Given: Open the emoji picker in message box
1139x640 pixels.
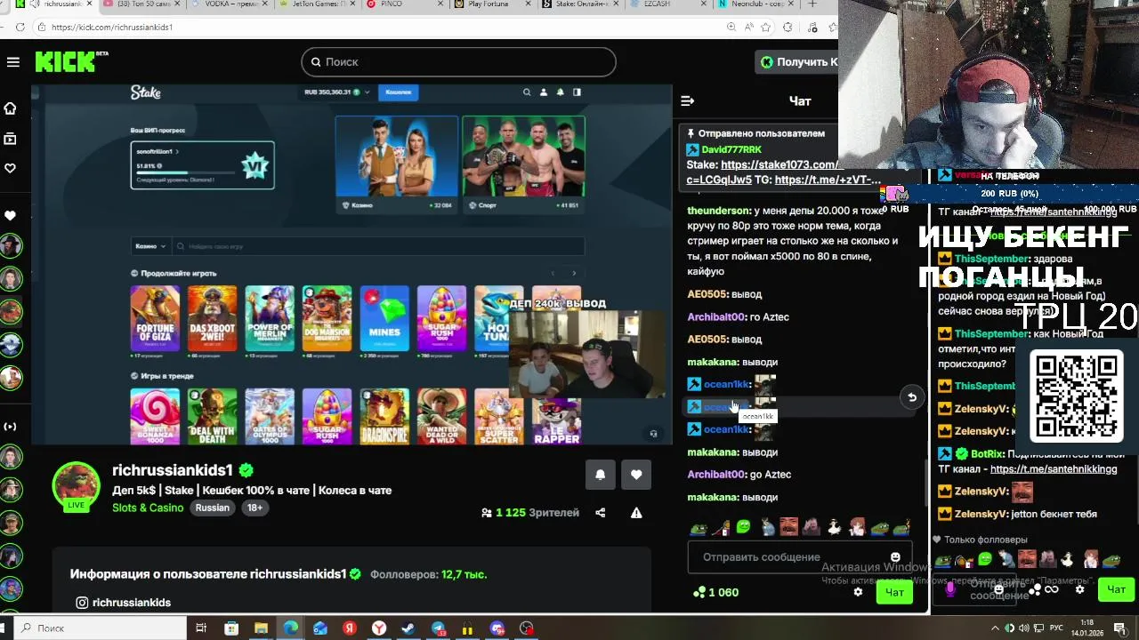Looking at the screenshot, I should click(895, 557).
